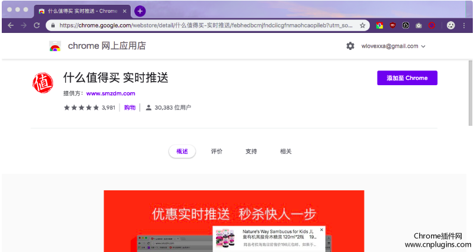
Task: Open the www.smzdm.com provider link
Action: point(111,93)
